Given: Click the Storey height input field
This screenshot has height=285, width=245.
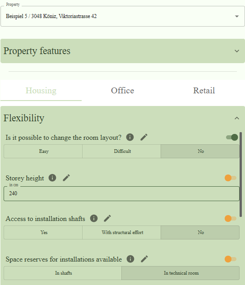Looking at the screenshot, I should click(121, 193).
